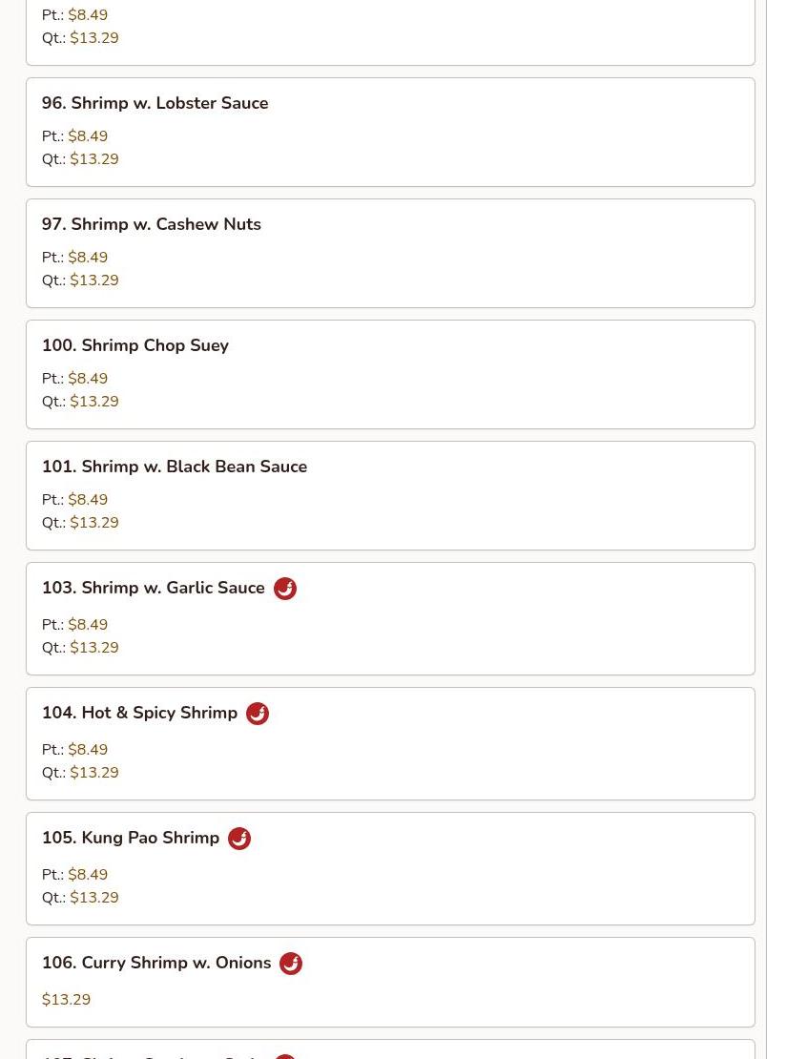Image resolution: width=786 pixels, height=1059 pixels.
Task: Click pint price of Shrimp w. Lobster Sauce
Action: [88, 136]
